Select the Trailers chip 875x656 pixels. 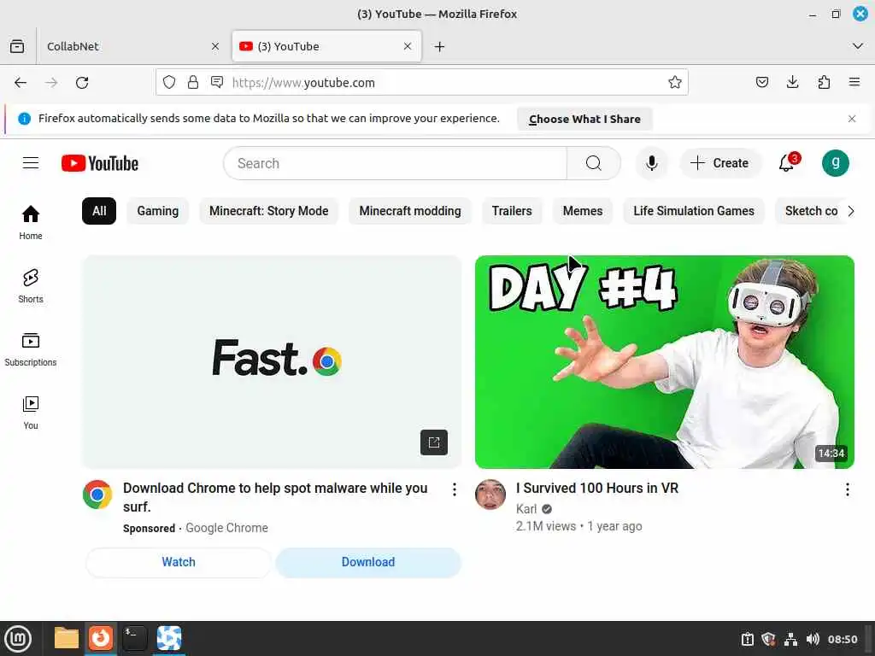512,211
